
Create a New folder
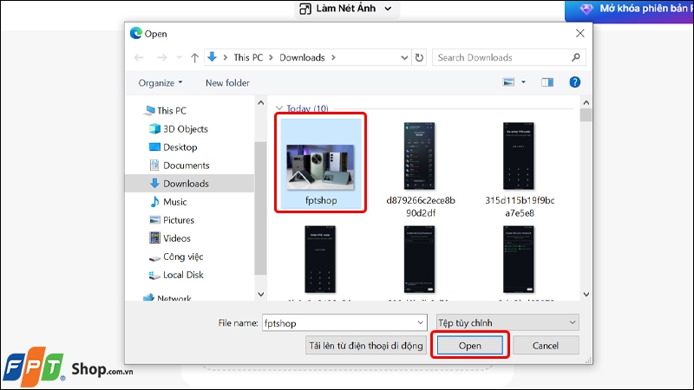coord(227,82)
